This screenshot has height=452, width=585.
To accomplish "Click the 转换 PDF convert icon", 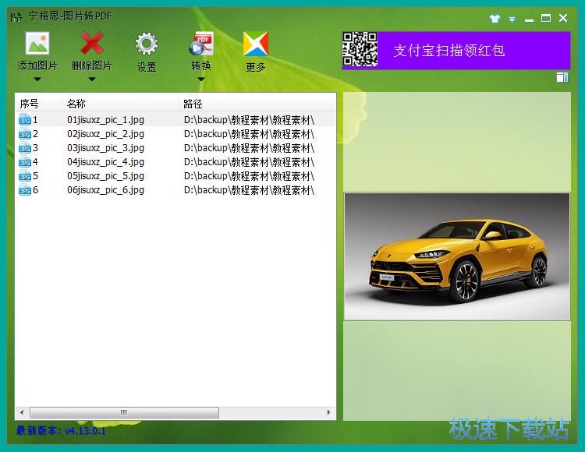I will point(201,43).
